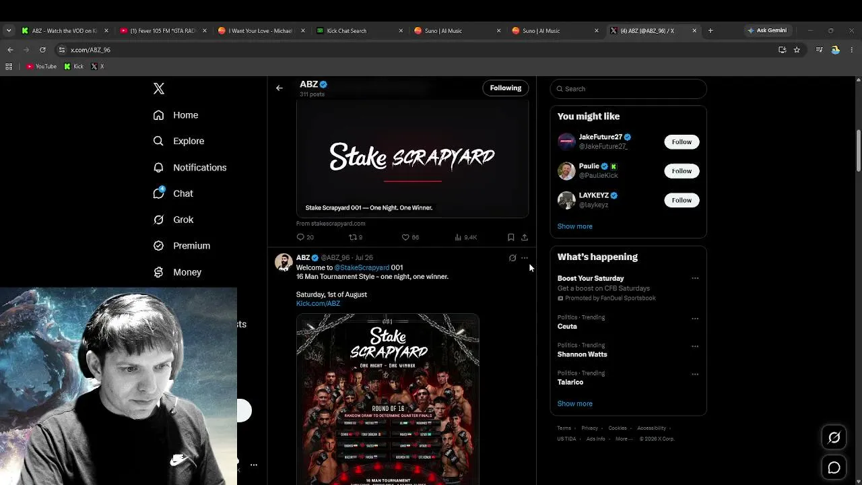Open the Premium page in the sidebar
The image size is (862, 485).
pyautogui.click(x=181, y=246)
